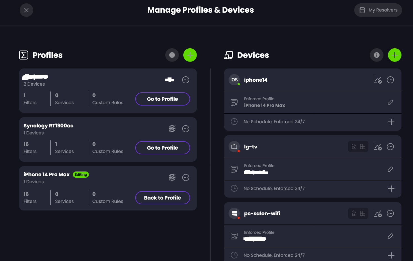Image resolution: width=413 pixels, height=261 pixels.
Task: Add a new device with green plus
Action: coord(395,55)
